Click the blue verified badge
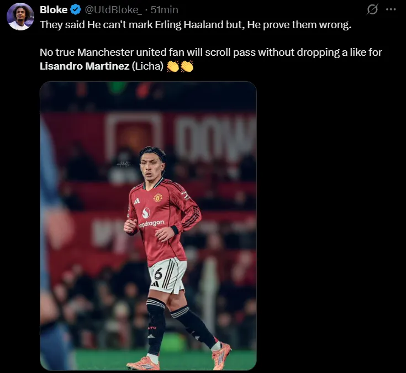Screen dimensions: 406x373 click(75, 10)
